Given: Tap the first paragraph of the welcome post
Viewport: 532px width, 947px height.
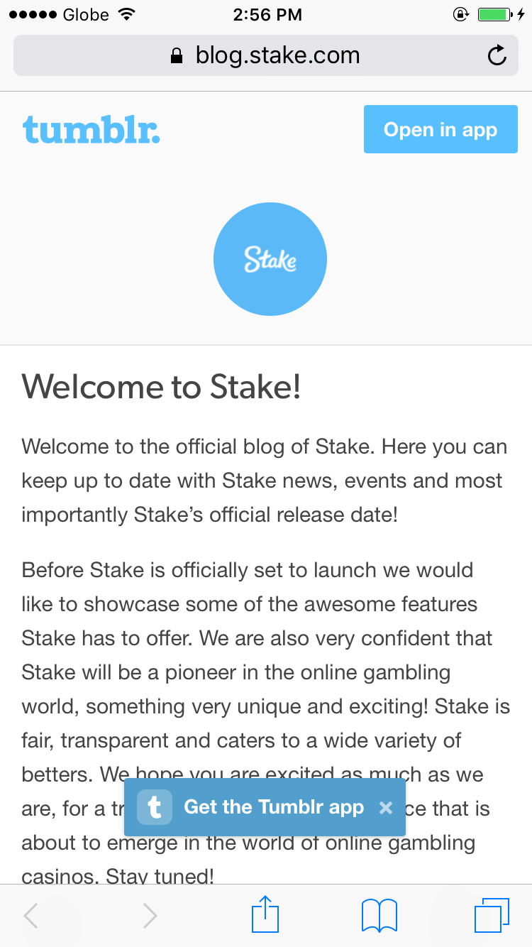Looking at the screenshot, I should (x=265, y=481).
